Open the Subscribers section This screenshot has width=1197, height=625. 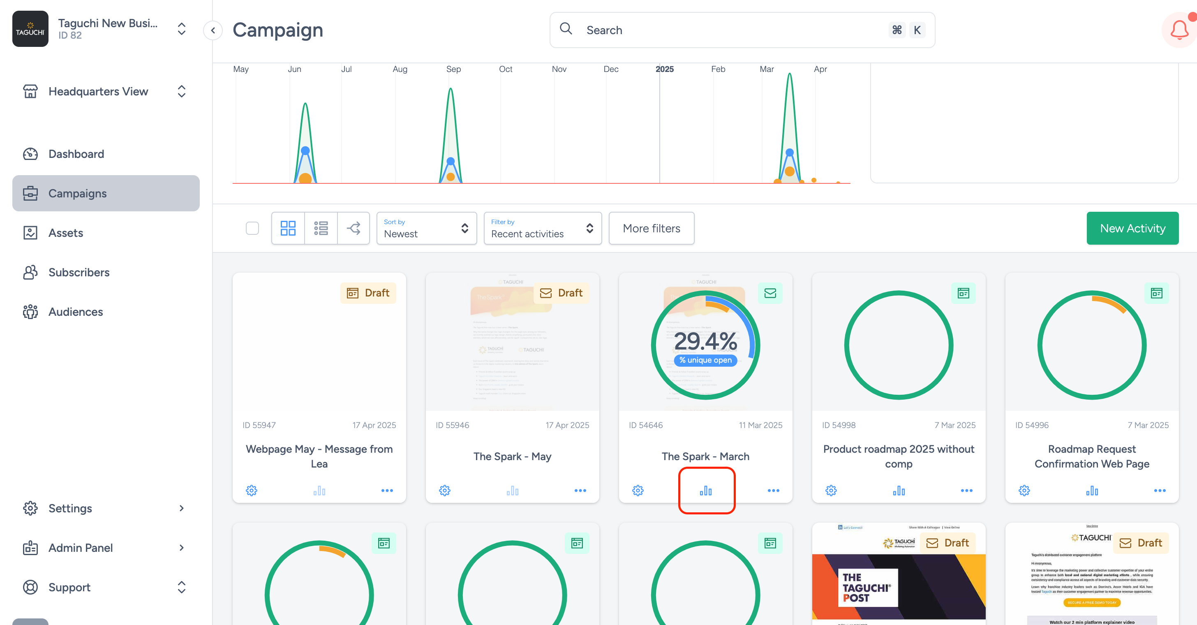pos(106,272)
